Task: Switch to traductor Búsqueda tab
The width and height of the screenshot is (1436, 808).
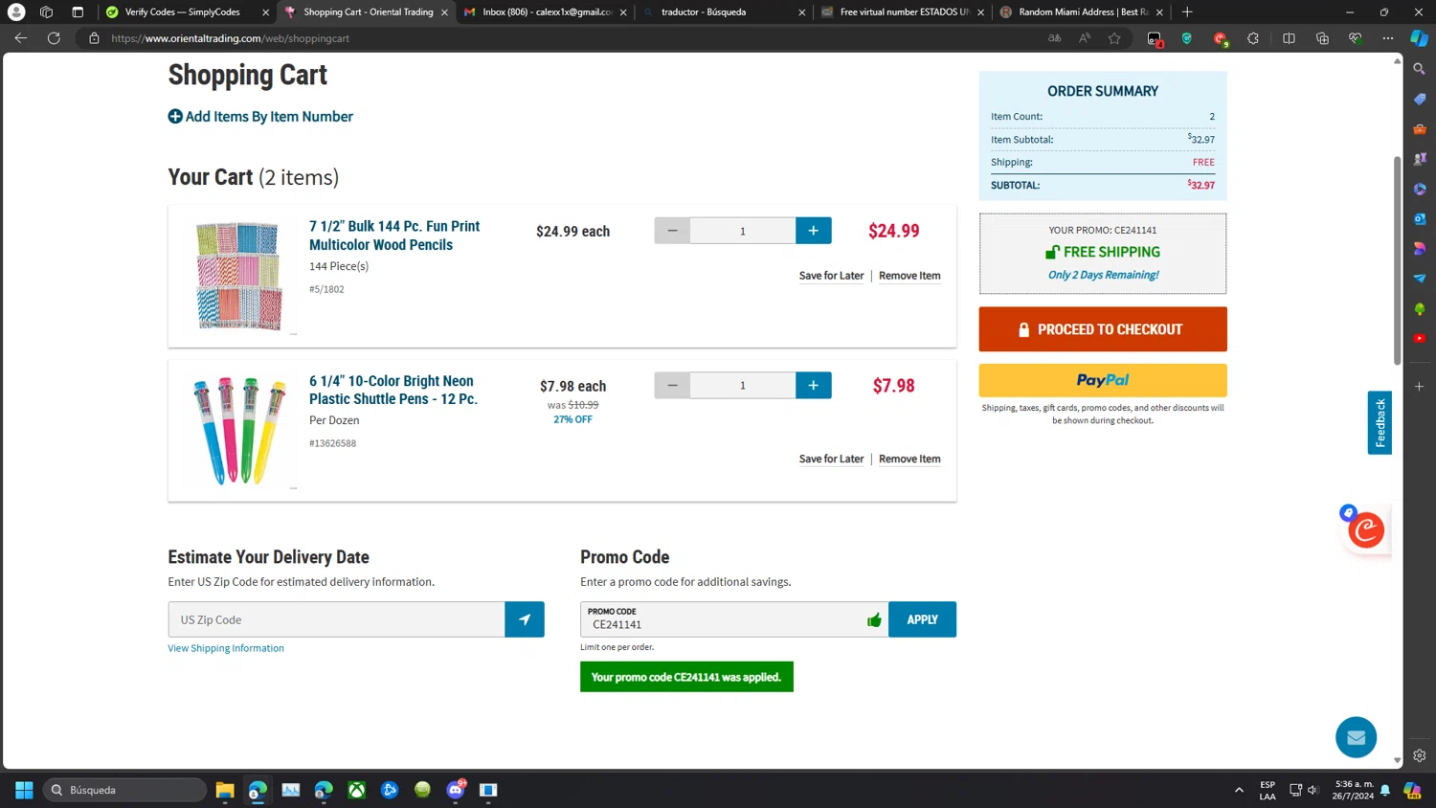Action: coord(725,12)
